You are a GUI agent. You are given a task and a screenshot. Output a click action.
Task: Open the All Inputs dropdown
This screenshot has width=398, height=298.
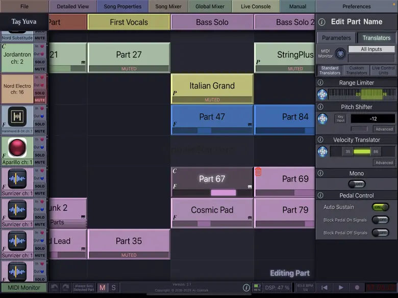click(371, 49)
